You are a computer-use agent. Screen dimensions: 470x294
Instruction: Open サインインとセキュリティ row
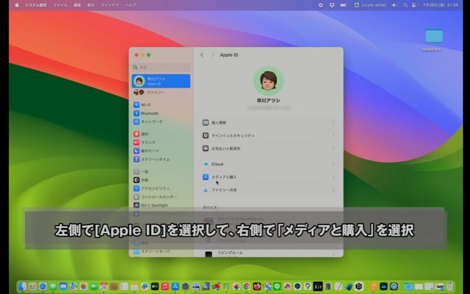[268, 136]
